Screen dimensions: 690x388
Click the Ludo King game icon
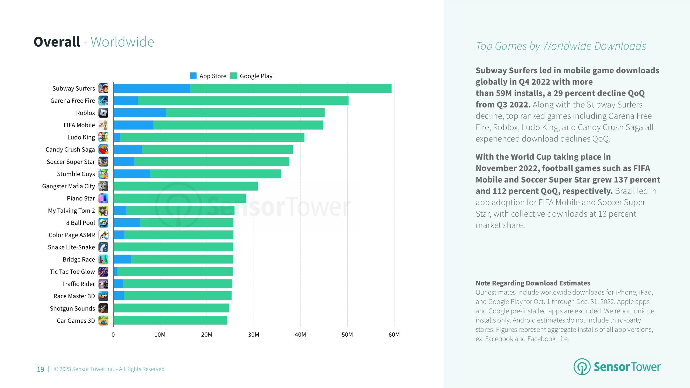click(x=103, y=137)
